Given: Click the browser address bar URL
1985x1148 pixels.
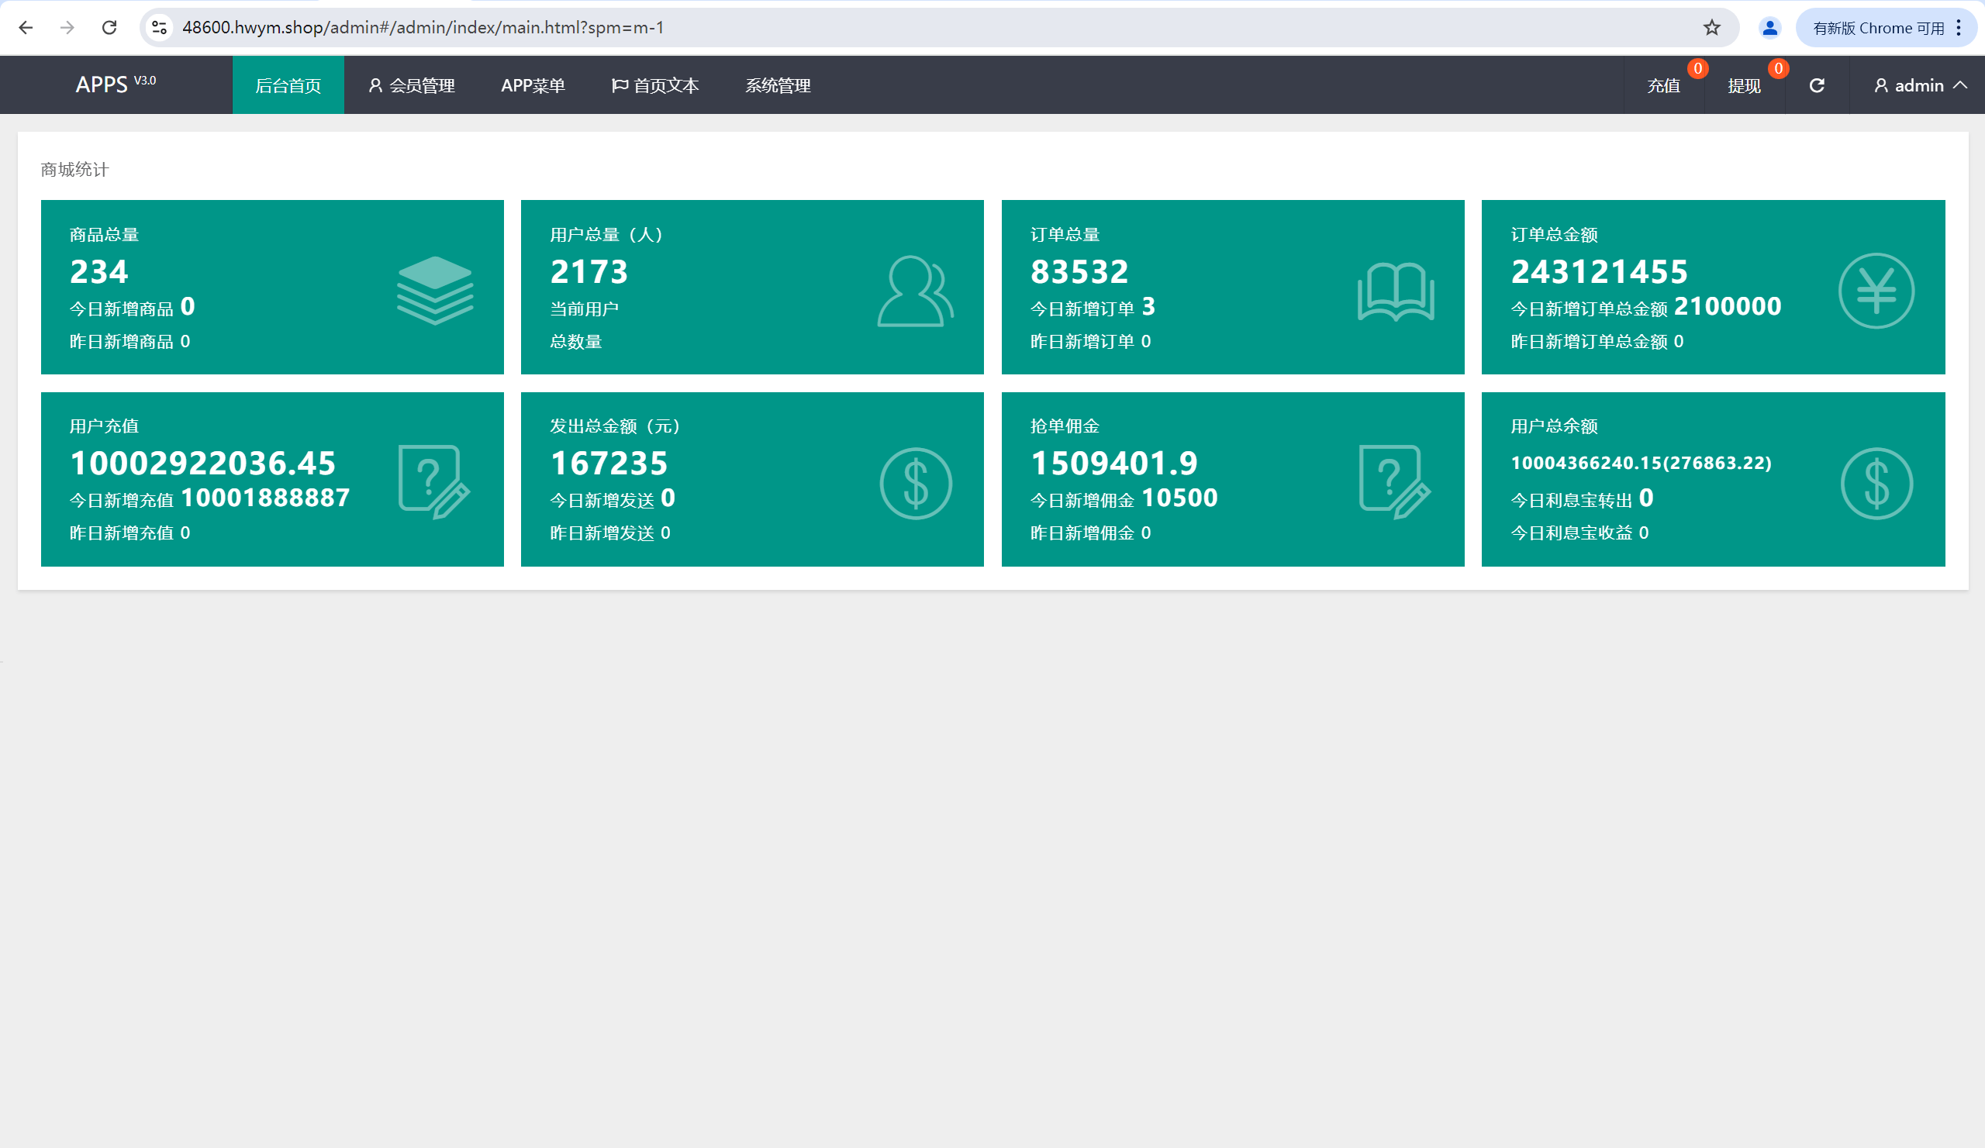Looking at the screenshot, I should 423,28.
